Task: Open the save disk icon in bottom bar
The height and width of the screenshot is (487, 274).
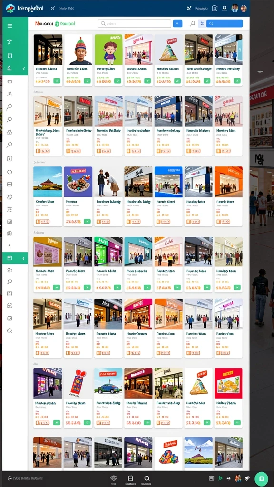Action: click(x=130, y=478)
